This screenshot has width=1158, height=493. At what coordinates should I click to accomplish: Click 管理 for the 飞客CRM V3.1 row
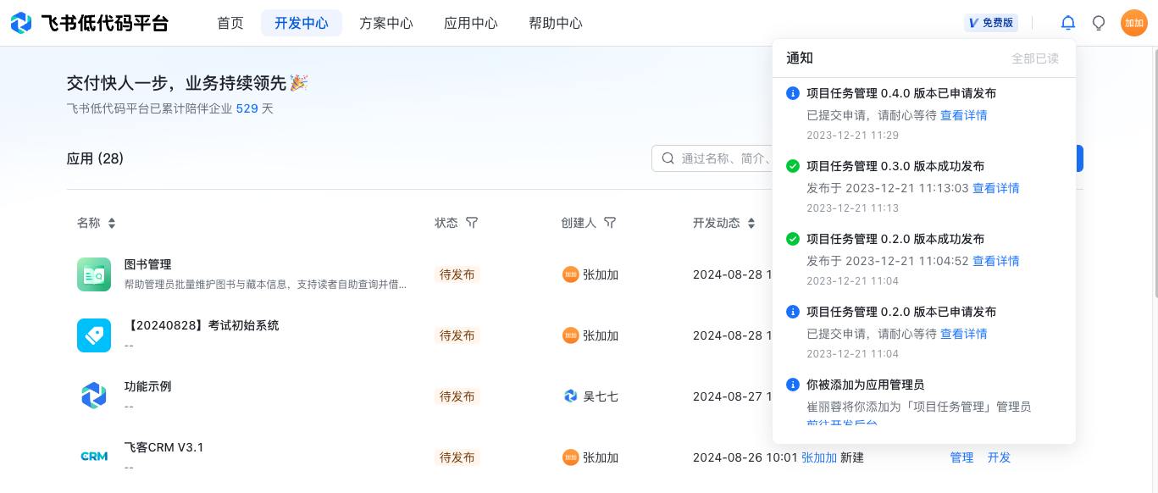pos(961,457)
